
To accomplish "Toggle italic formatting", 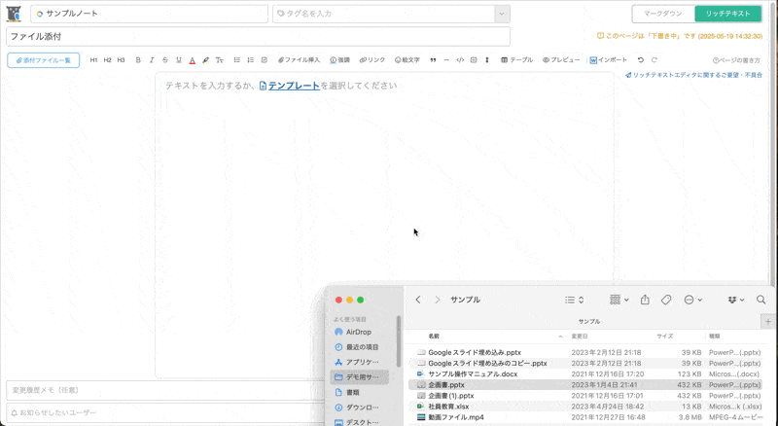I will tap(152, 60).
